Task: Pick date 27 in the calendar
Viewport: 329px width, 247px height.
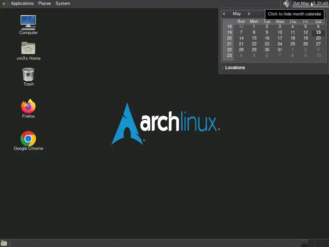Action: (318, 44)
